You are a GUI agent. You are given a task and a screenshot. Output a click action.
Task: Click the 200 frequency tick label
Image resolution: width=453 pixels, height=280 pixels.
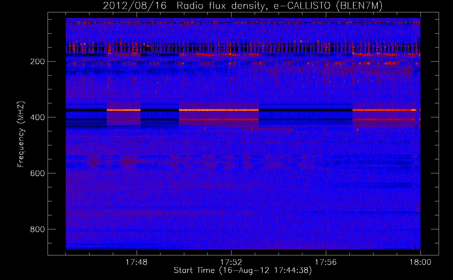click(38, 62)
